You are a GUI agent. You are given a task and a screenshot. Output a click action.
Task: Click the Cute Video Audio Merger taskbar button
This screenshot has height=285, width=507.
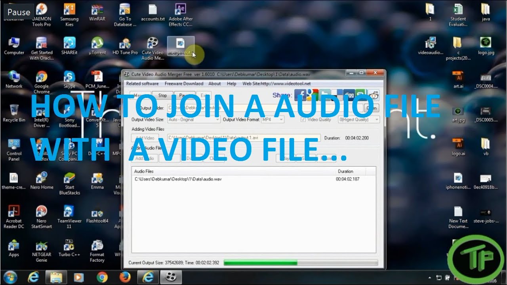coord(171,277)
